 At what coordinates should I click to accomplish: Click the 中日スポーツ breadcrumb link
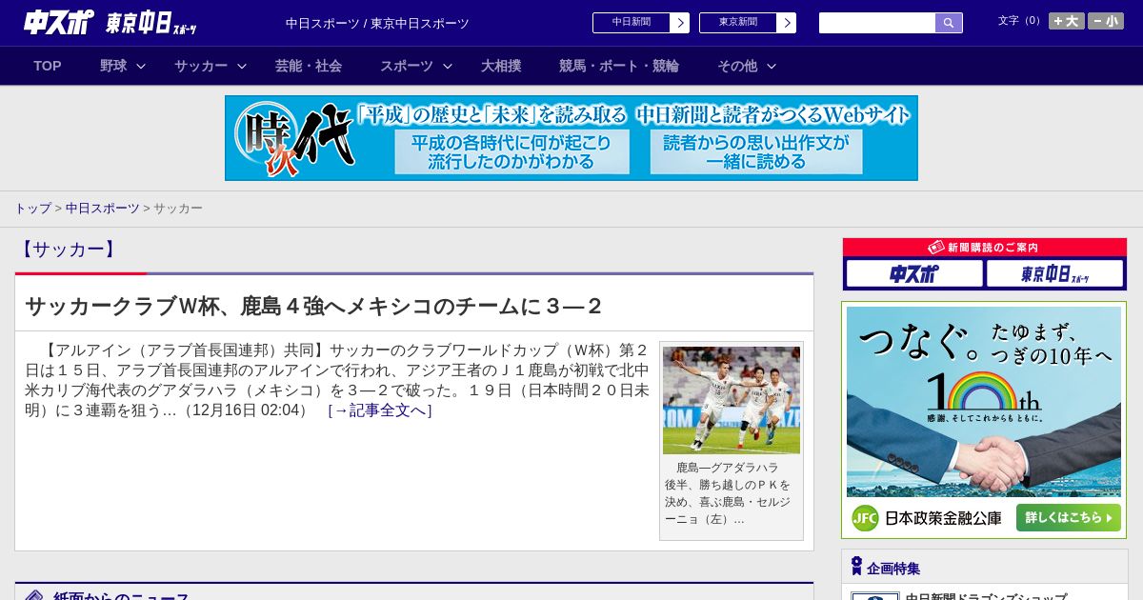click(103, 208)
